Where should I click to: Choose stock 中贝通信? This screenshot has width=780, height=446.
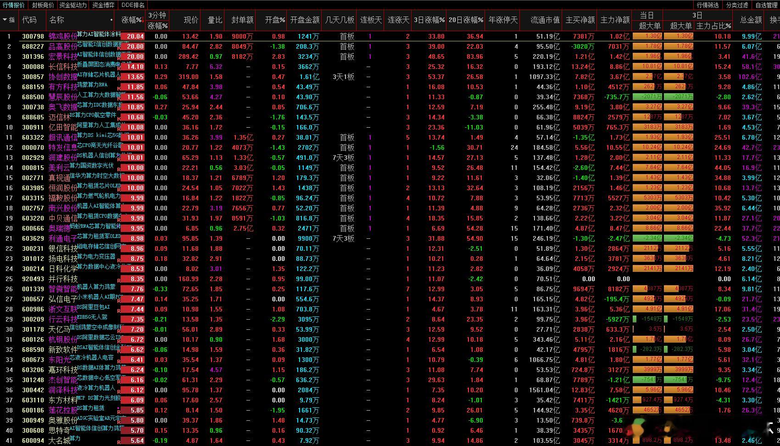tap(63, 218)
